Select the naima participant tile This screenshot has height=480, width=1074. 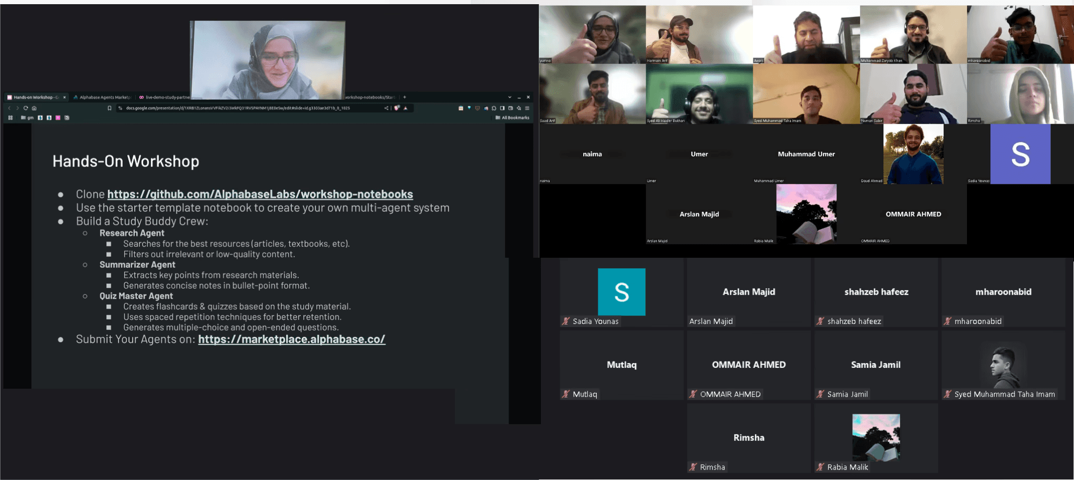[x=592, y=154]
